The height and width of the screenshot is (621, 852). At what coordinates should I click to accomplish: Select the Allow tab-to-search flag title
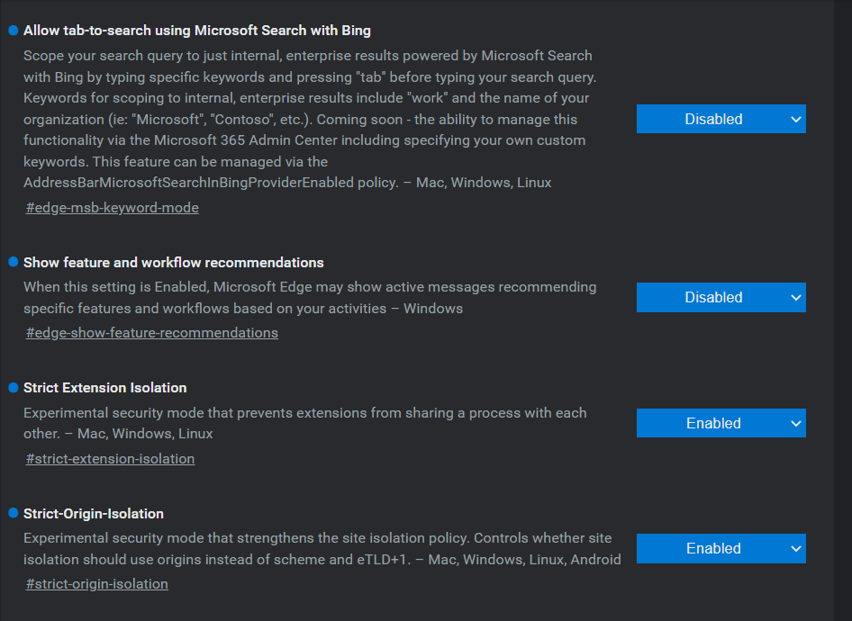tap(196, 31)
